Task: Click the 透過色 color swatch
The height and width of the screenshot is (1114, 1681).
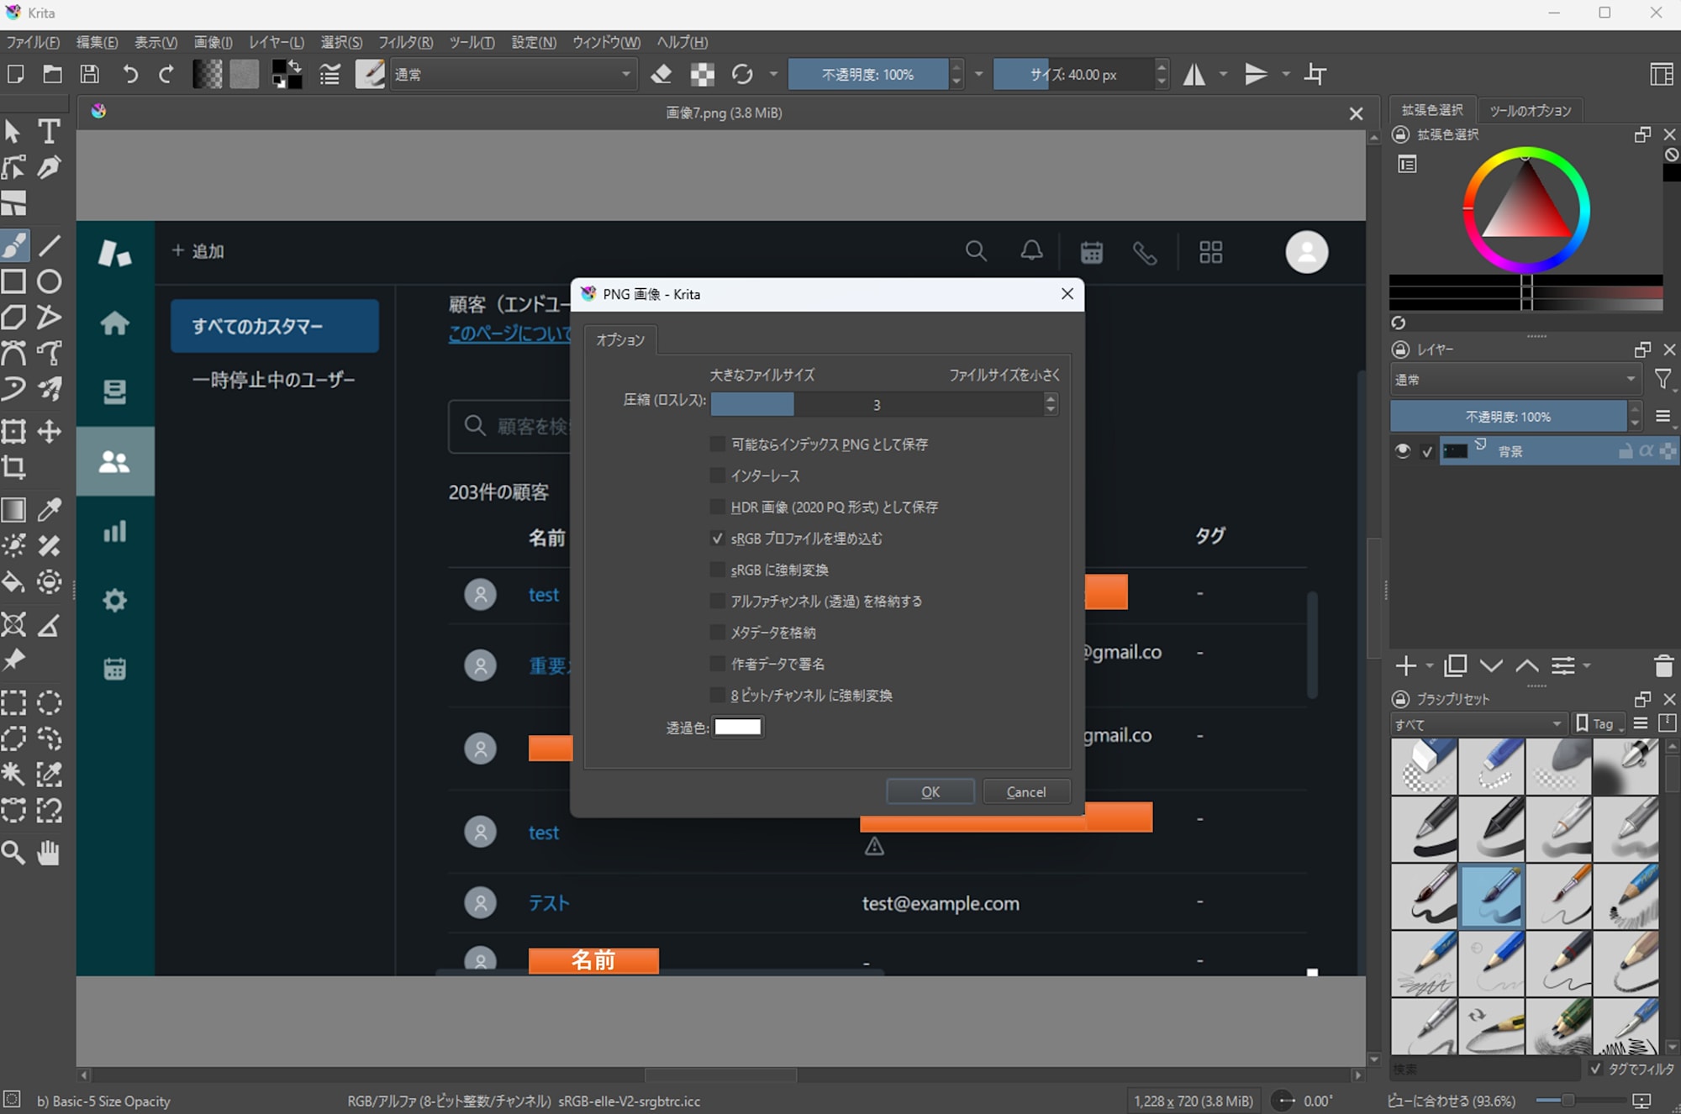Action: click(x=738, y=726)
